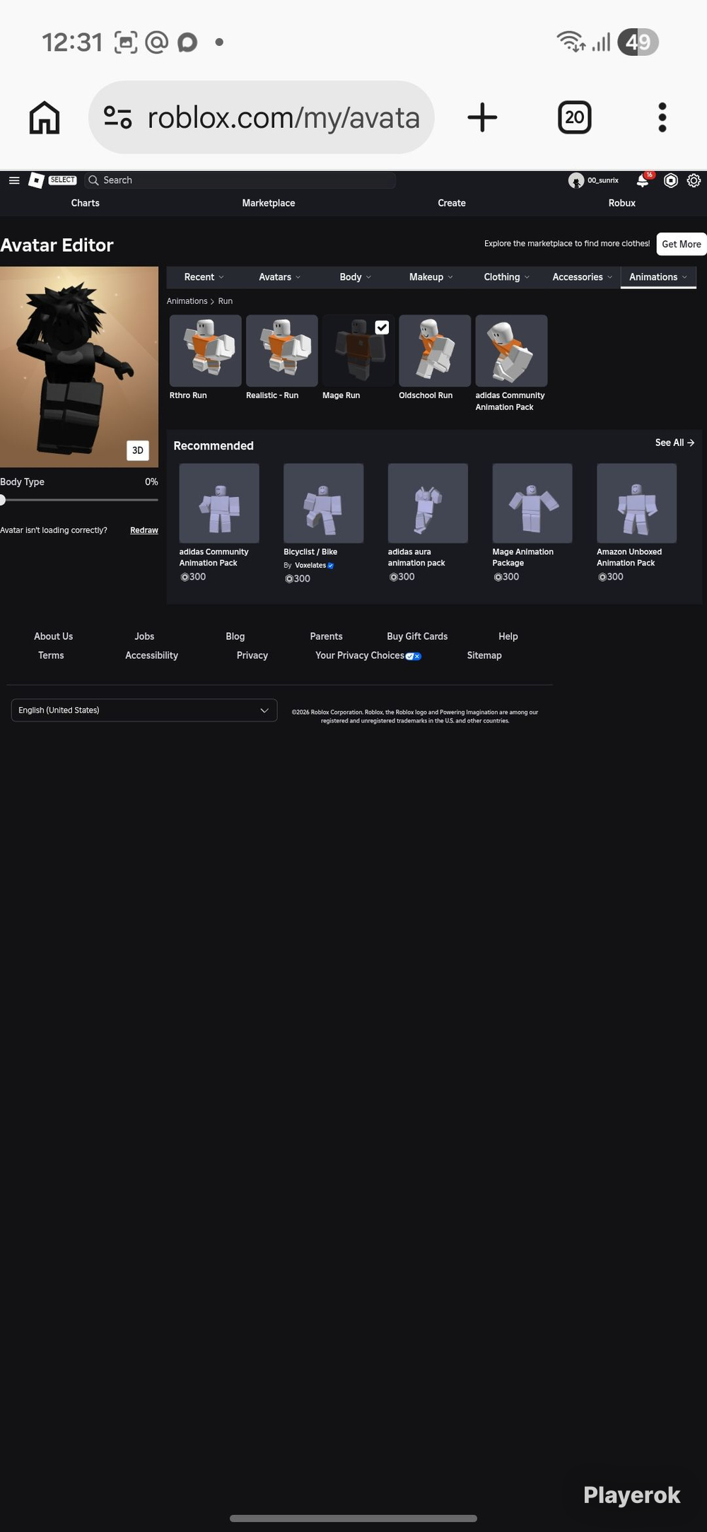Expand the Avatars dropdown
This screenshot has height=1532, width=707.
[279, 277]
